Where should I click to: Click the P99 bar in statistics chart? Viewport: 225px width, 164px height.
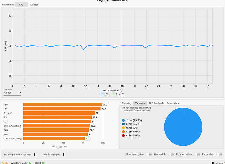click(x=63, y=105)
